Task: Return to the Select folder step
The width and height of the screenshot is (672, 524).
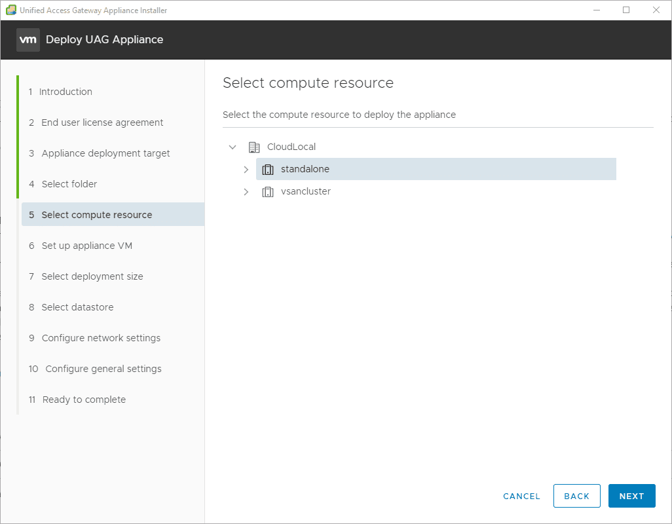Action: click(x=69, y=184)
